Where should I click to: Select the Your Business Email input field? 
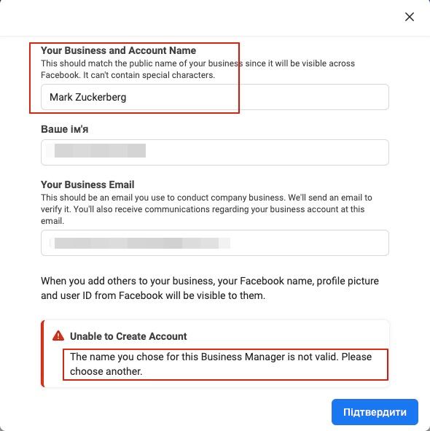coord(215,243)
